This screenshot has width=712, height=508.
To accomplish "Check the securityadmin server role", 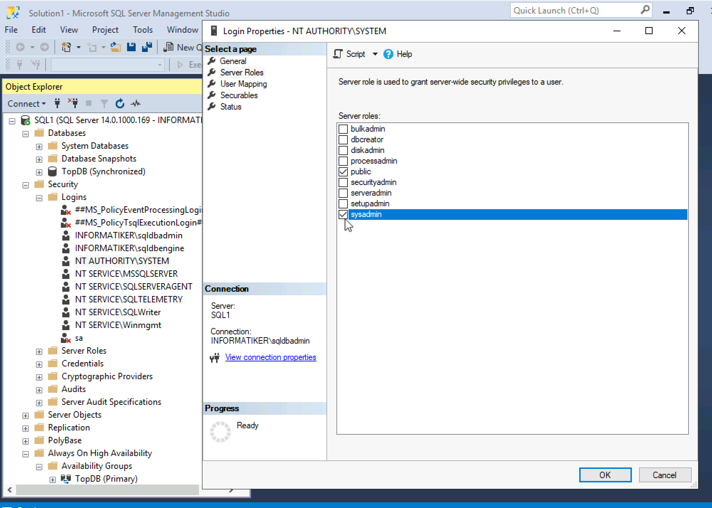I will tap(343, 182).
